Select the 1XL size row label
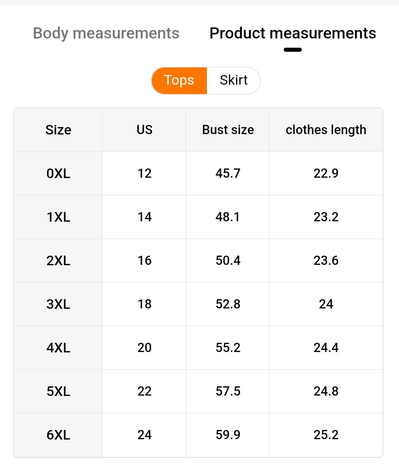Viewport: 399px width, 468px height. [58, 217]
